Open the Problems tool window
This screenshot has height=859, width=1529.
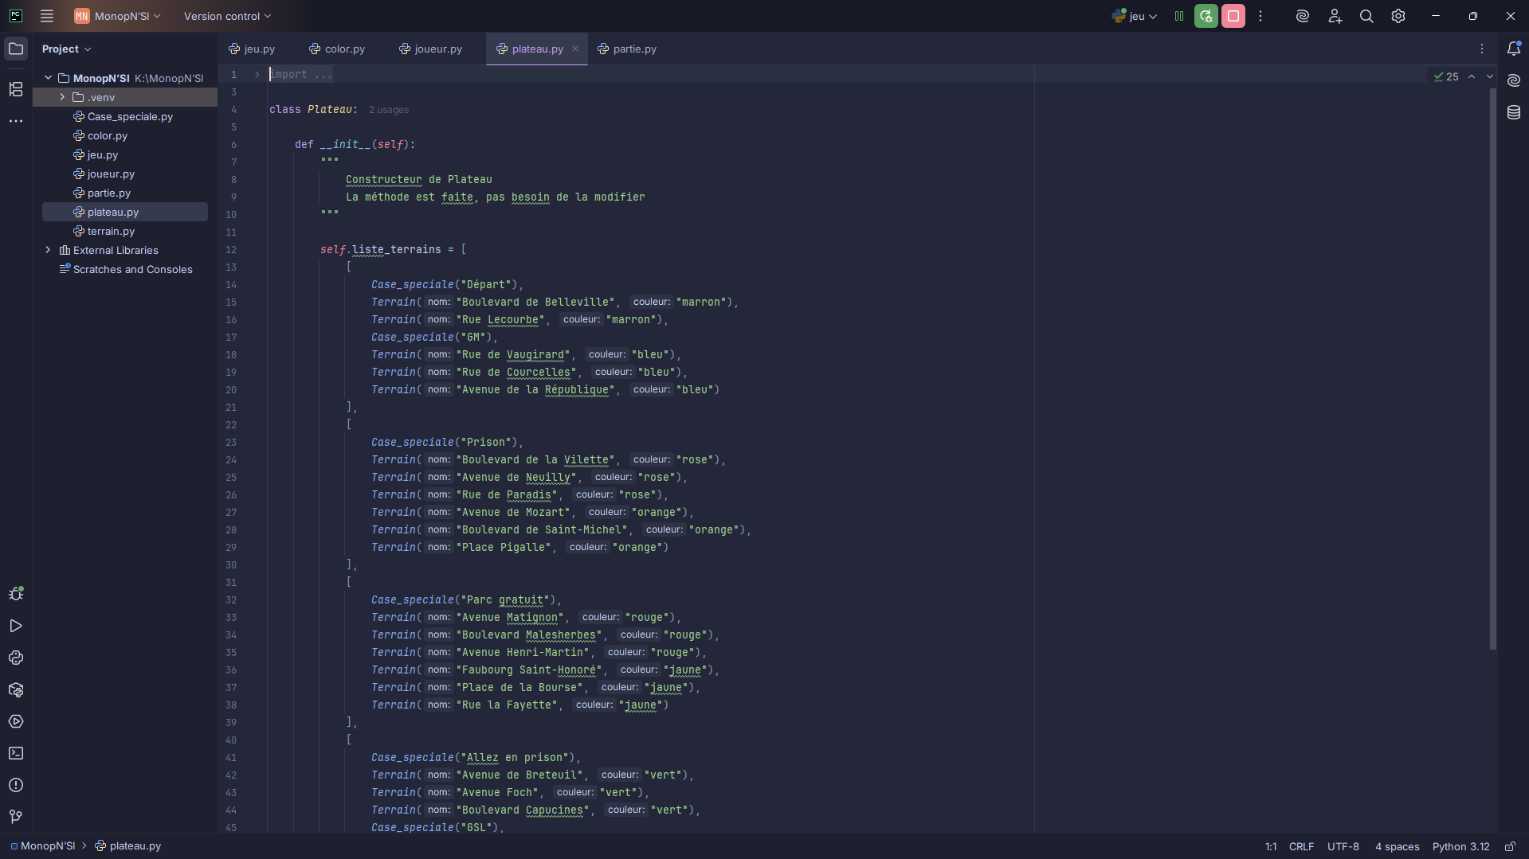[16, 785]
